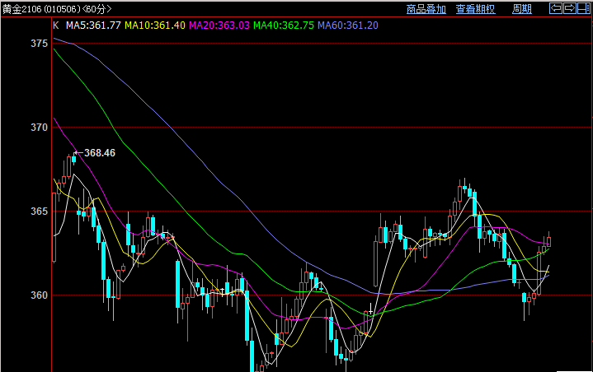This screenshot has height=372, width=593.
Task: Click the 黄金2106 contract title
Action: click(57, 9)
